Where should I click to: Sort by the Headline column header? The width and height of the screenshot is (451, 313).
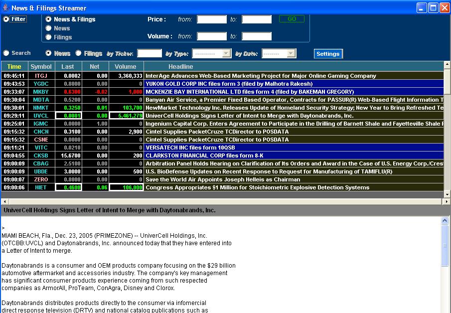tap(294, 66)
